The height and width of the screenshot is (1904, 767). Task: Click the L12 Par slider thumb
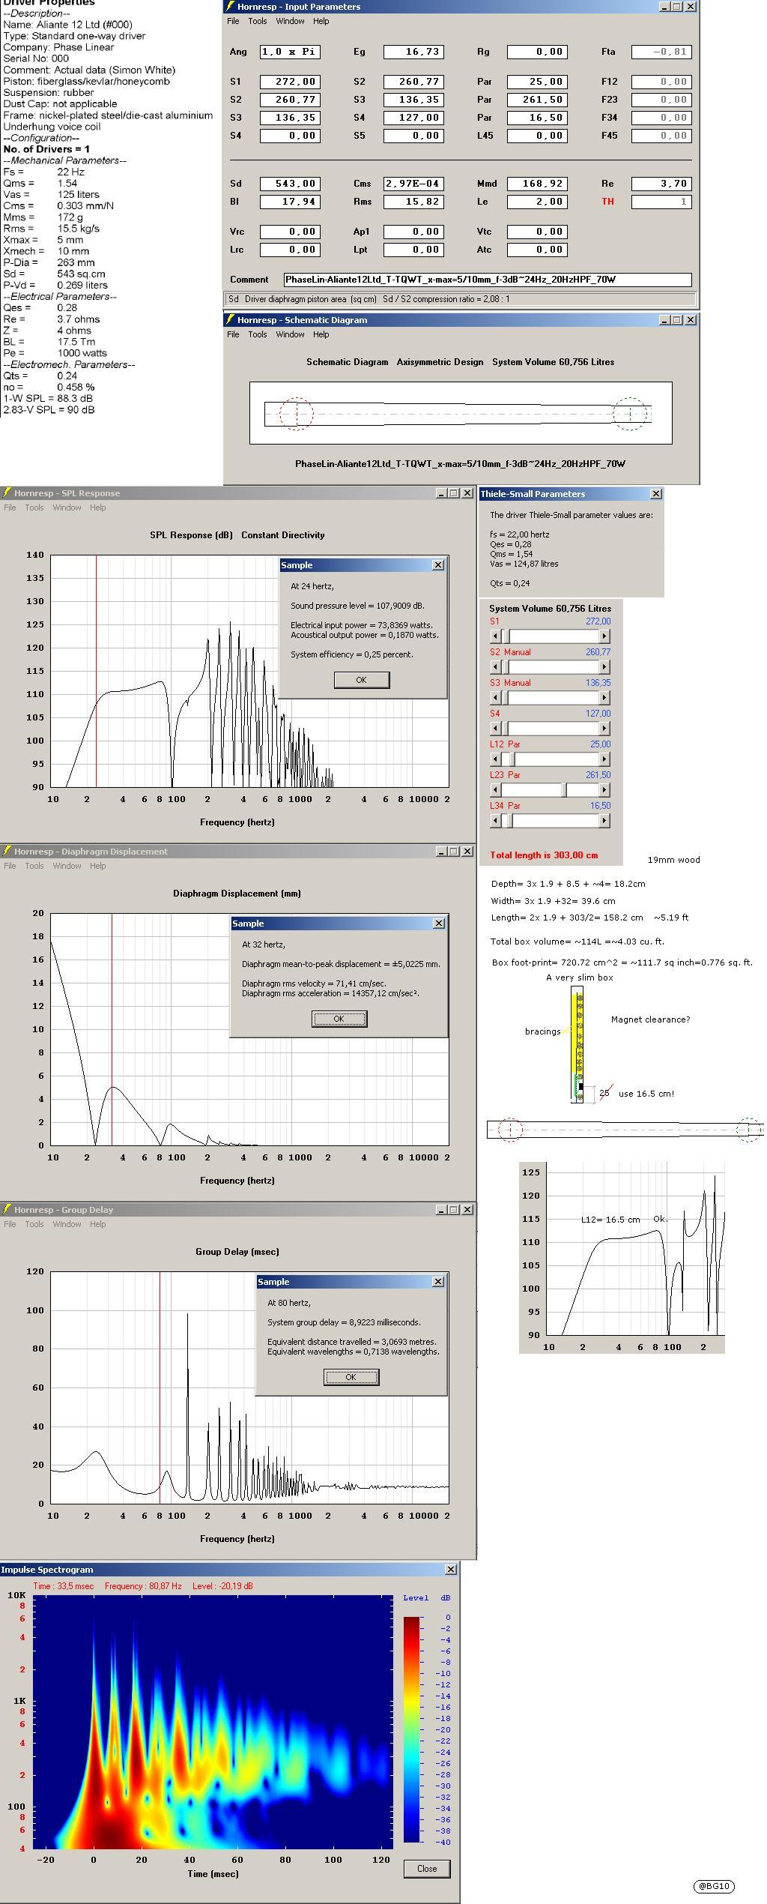pyautogui.click(x=511, y=759)
